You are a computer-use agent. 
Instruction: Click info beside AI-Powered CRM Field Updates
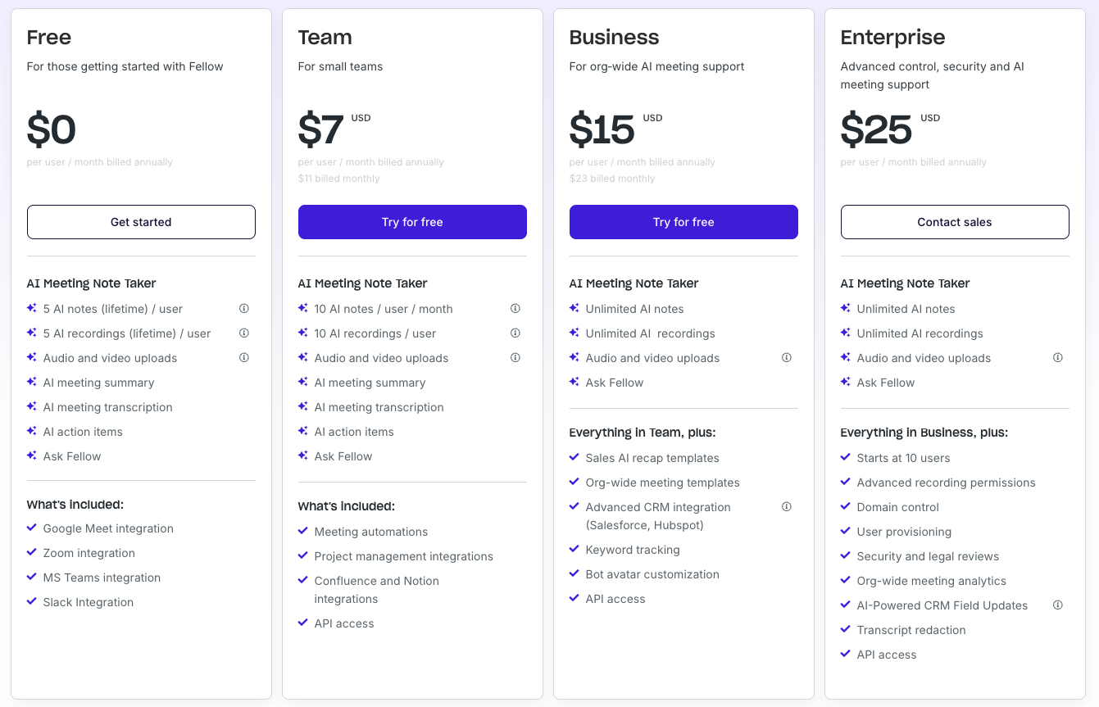pos(1057,605)
